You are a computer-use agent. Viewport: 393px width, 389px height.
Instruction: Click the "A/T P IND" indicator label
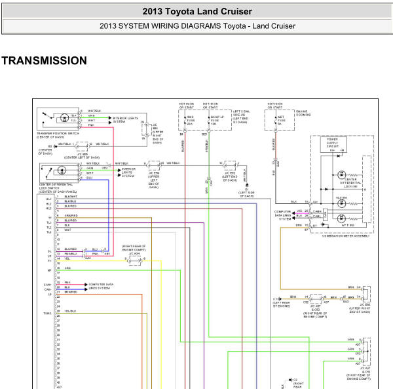tap(348, 225)
